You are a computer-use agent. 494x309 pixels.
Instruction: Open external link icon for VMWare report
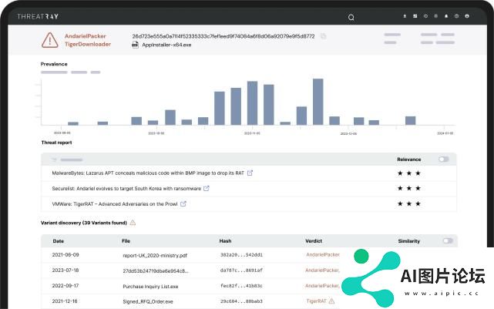tap(183, 203)
